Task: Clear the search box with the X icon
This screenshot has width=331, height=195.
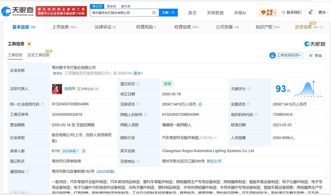Action: pos(154,12)
